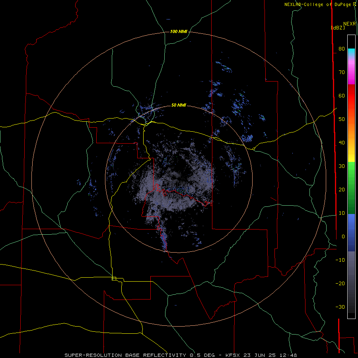The width and height of the screenshot is (358, 358).
Task: Click the -20 value on the dBZ scale
Action: click(x=340, y=283)
